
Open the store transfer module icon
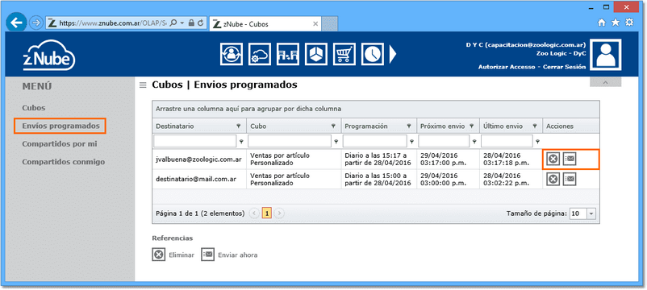click(x=288, y=54)
